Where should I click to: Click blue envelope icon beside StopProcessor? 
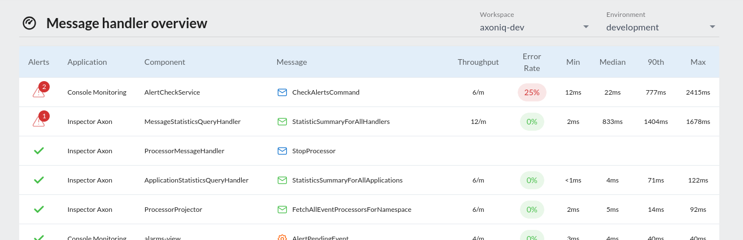click(282, 151)
